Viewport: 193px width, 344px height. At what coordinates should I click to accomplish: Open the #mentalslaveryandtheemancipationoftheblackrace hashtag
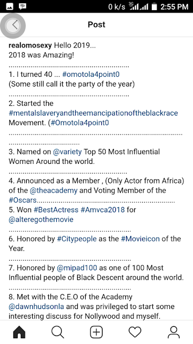tap(93, 113)
